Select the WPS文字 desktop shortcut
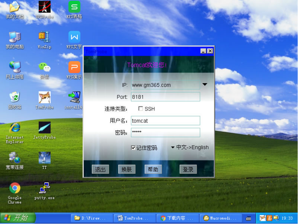298x224 pixels. [74, 40]
